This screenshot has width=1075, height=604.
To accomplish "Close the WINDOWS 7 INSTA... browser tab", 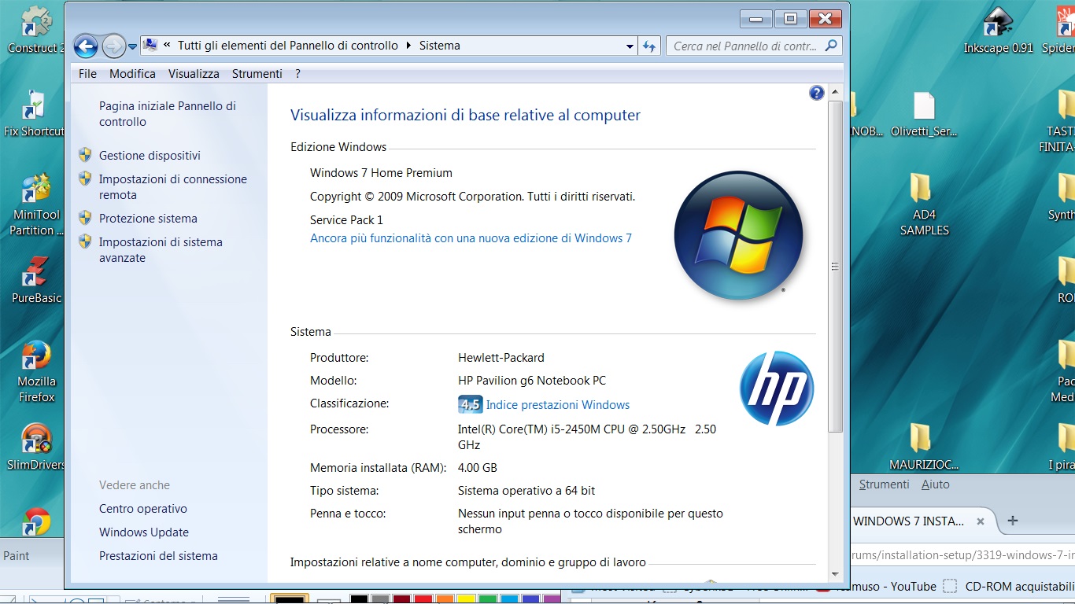I will click(x=981, y=521).
